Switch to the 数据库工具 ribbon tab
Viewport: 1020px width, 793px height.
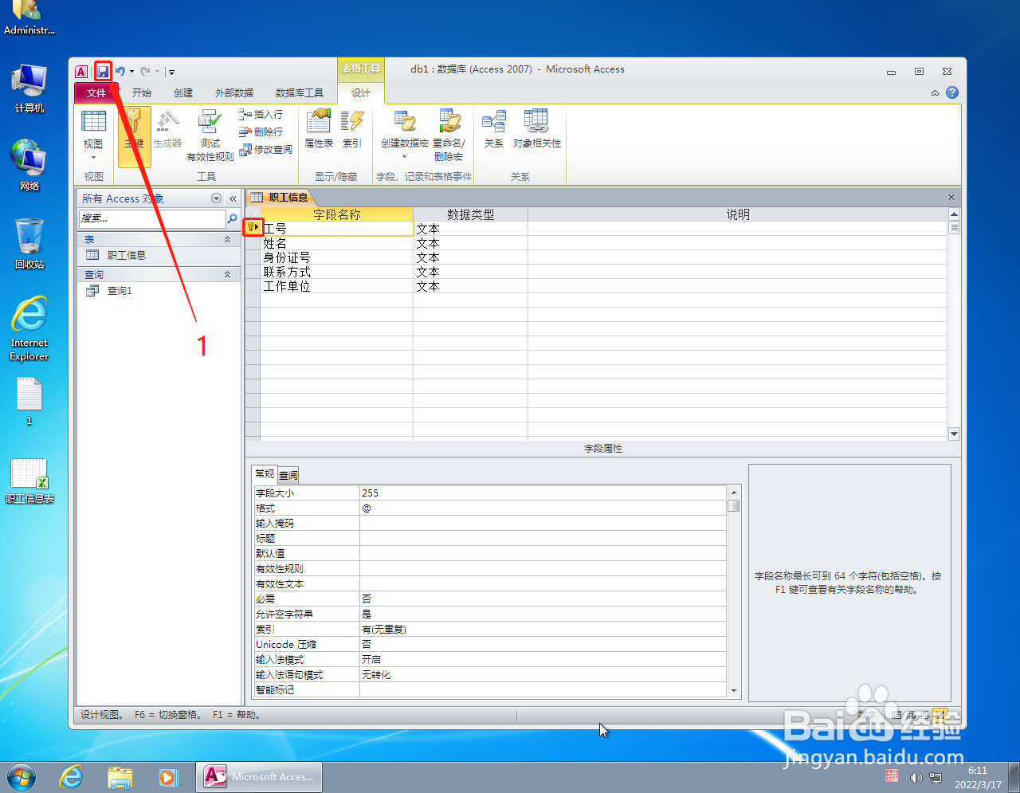[300, 93]
